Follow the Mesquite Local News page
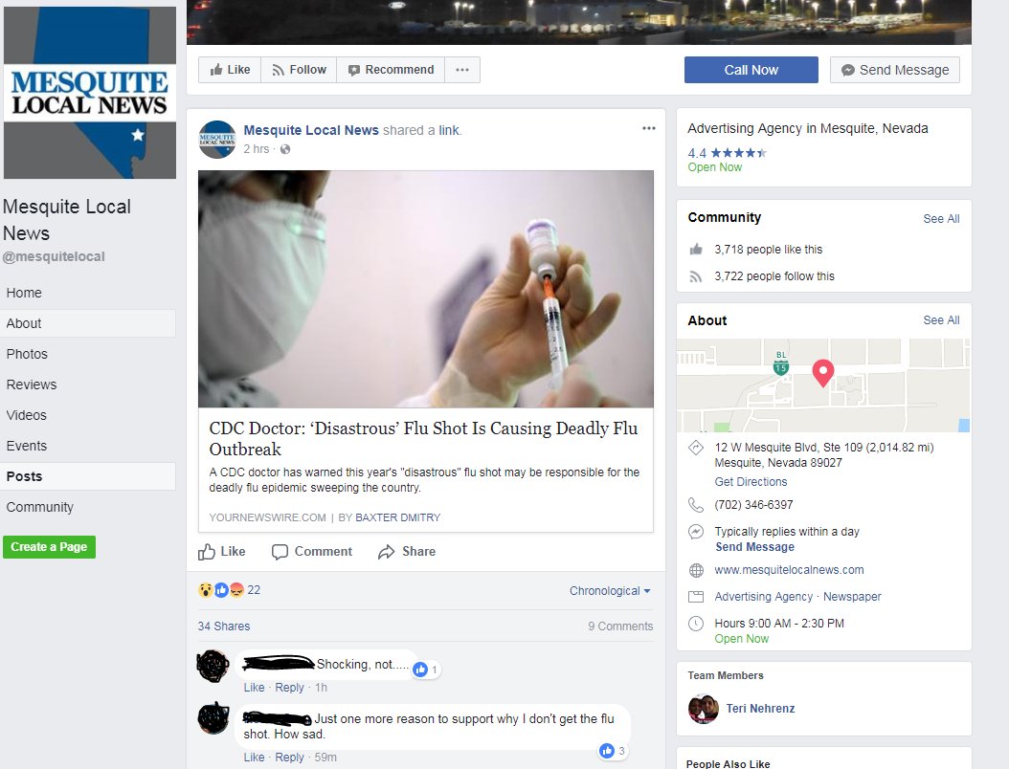The width and height of the screenshot is (1009, 769). click(299, 70)
